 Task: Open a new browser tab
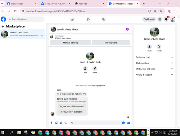144,4
